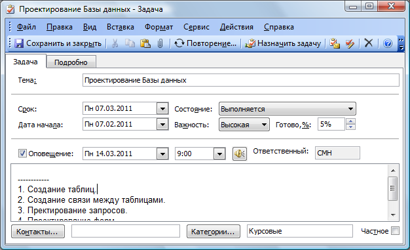Click the Готово % field showing 5%

coord(331,124)
